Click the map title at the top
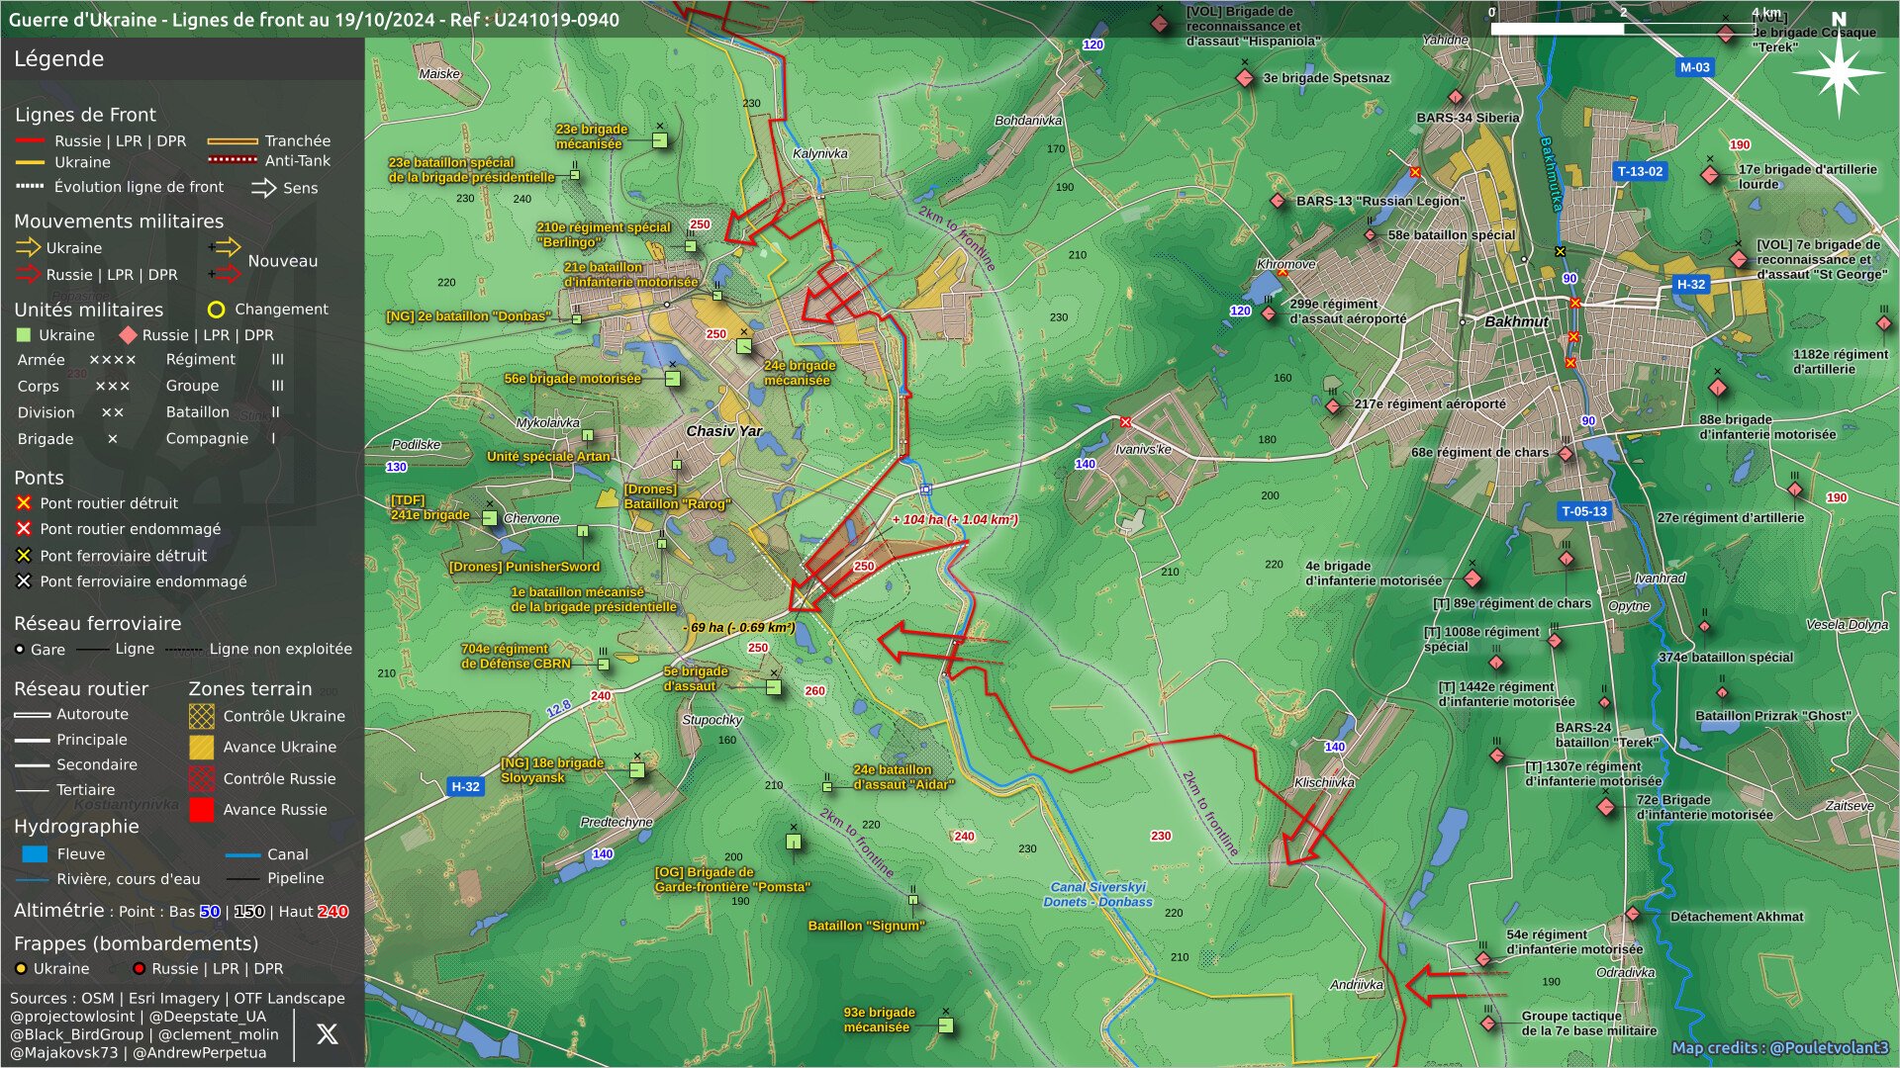Image resolution: width=1900 pixels, height=1068 pixels. coord(314,20)
